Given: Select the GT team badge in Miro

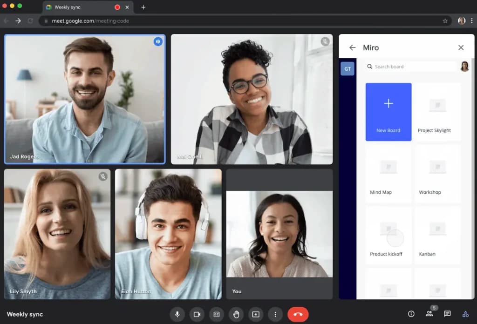Looking at the screenshot, I should pyautogui.click(x=348, y=69).
